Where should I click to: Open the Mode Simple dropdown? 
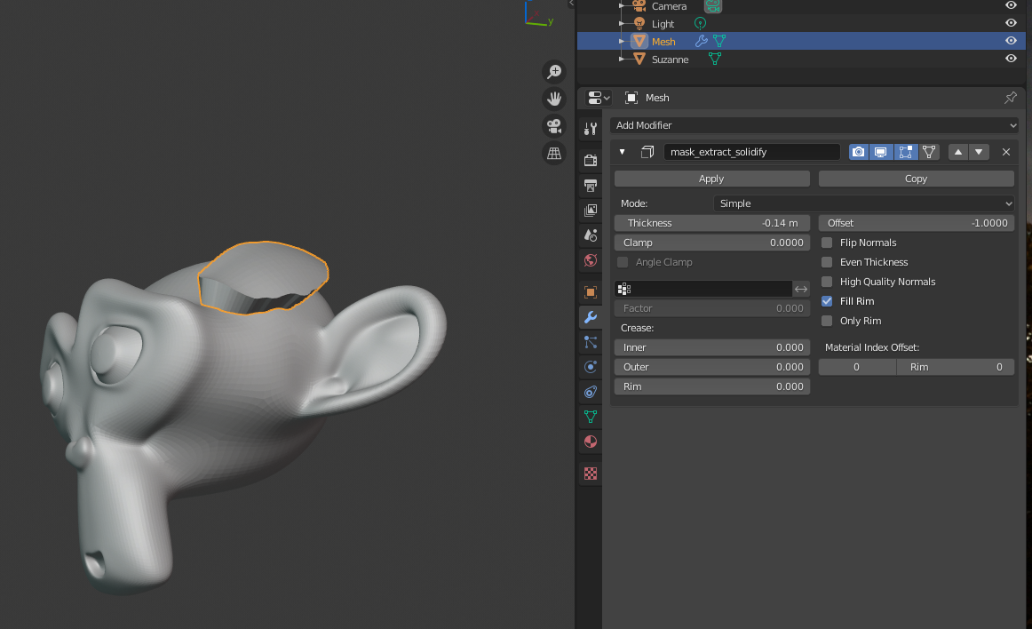point(863,203)
